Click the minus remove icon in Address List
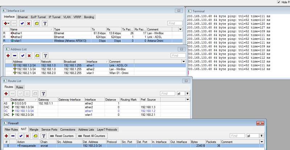Viewport: 290px width, 150px height. [14, 56]
